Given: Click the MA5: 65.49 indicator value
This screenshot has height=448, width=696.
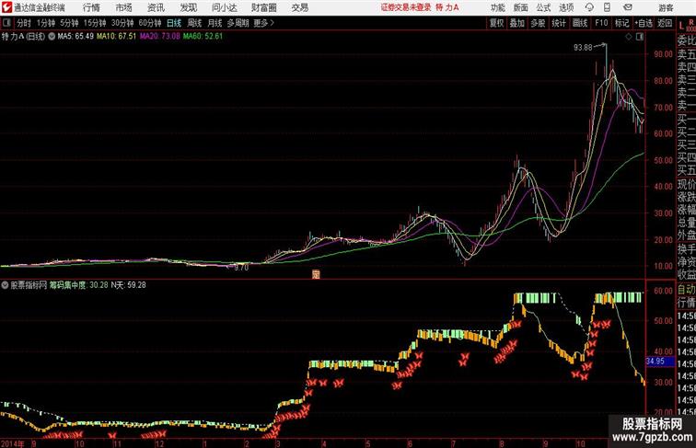Looking at the screenshot, I should (x=75, y=37).
